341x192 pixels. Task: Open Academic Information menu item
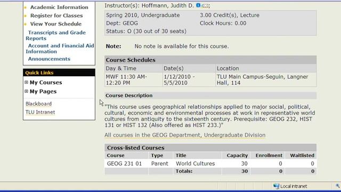59,7
